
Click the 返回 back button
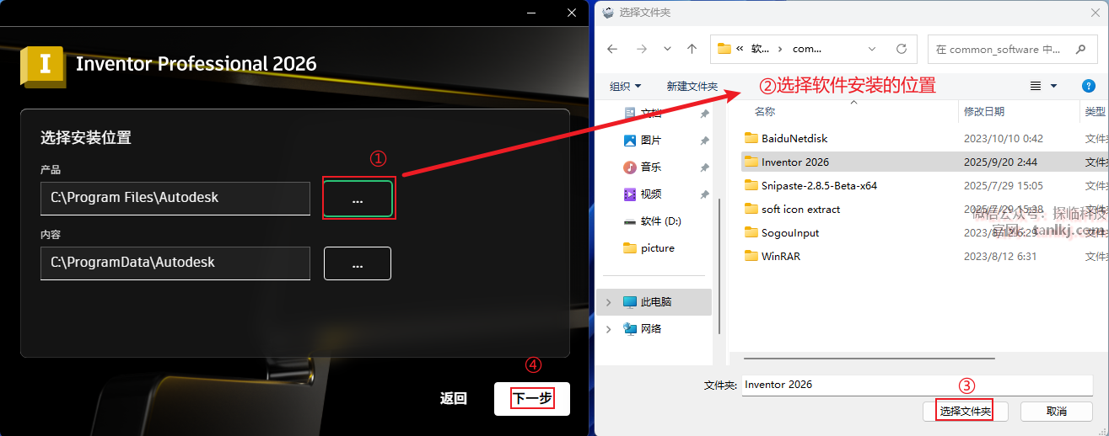(x=454, y=399)
